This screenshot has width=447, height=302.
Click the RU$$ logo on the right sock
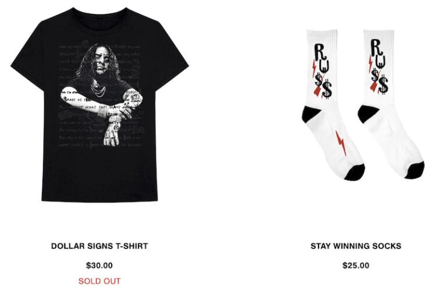[378, 67]
